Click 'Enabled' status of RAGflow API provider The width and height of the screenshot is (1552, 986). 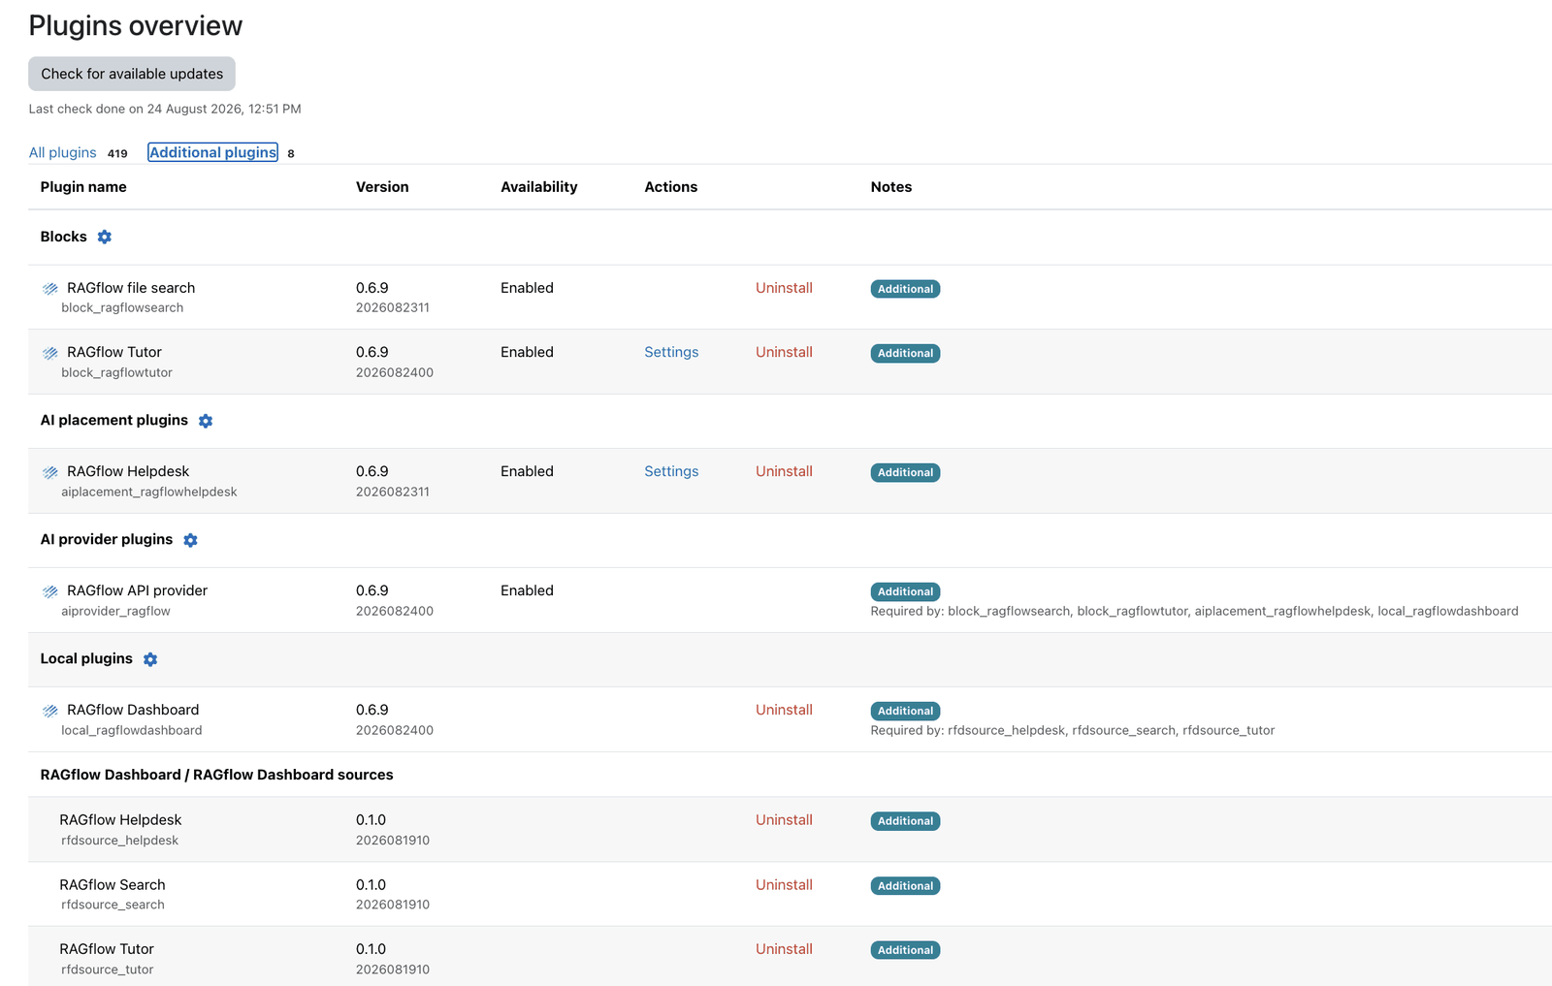click(x=527, y=590)
